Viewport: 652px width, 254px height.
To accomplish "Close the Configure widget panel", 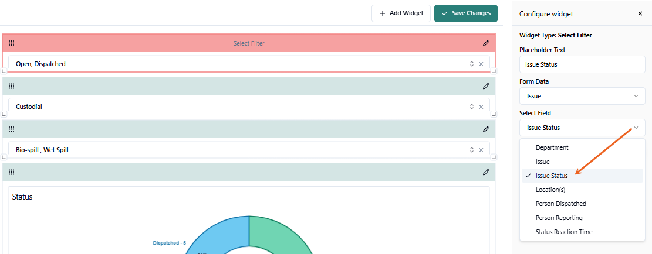I will click(x=640, y=13).
